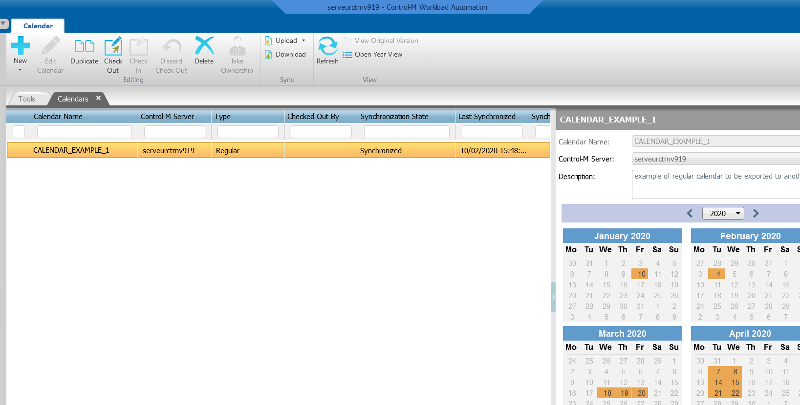Select March 18 highlighted date
Image resolution: width=800 pixels, height=405 pixels.
coord(606,393)
